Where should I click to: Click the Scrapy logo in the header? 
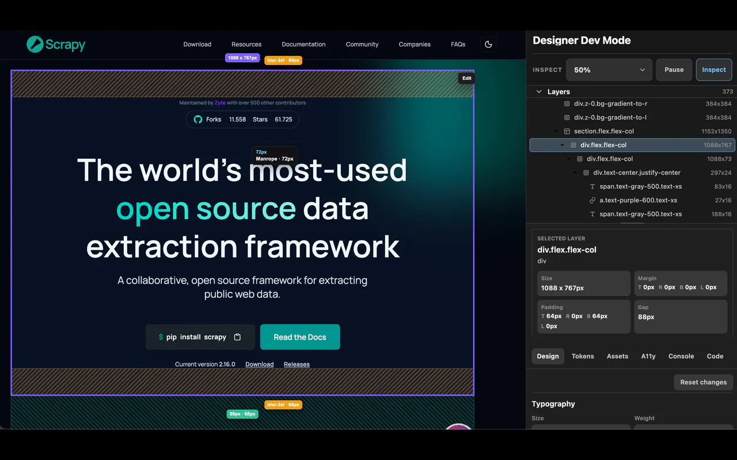pyautogui.click(x=56, y=44)
